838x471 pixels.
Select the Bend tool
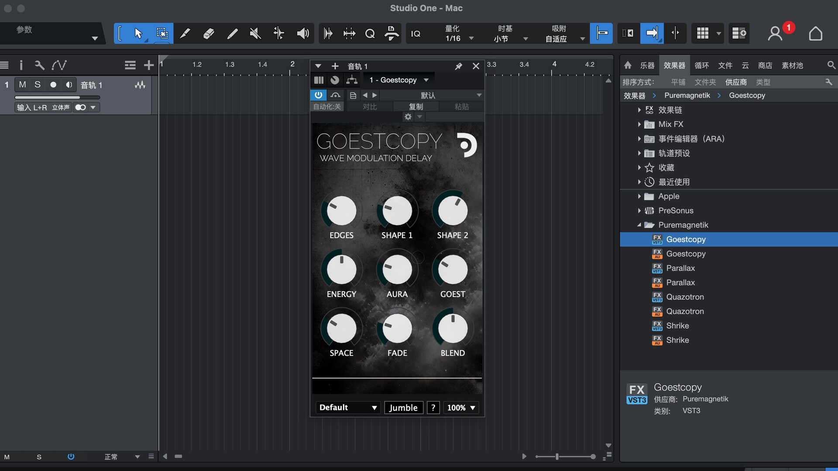click(x=278, y=34)
